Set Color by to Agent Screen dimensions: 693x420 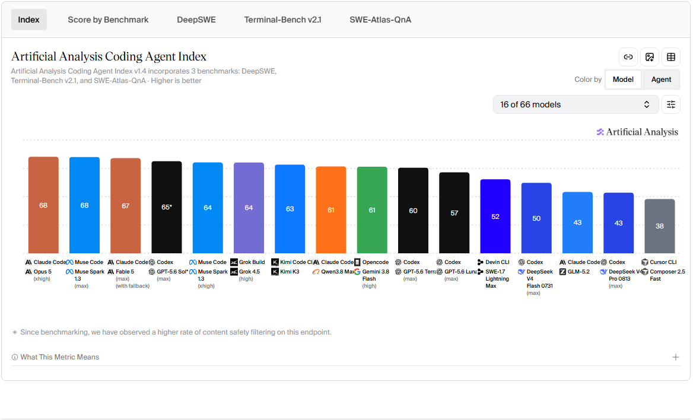click(x=661, y=79)
